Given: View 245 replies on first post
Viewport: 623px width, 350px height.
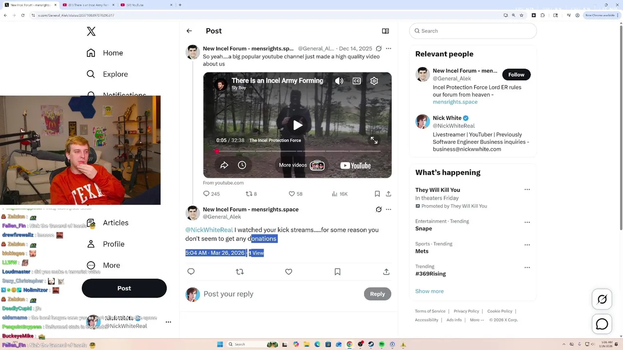Looking at the screenshot, I should (x=211, y=194).
